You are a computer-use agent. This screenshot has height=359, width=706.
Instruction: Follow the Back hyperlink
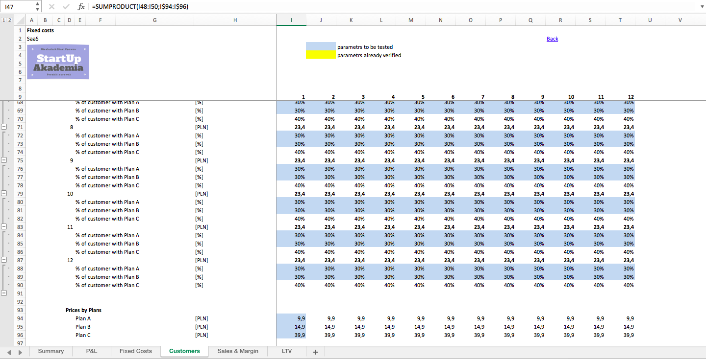(x=552, y=39)
